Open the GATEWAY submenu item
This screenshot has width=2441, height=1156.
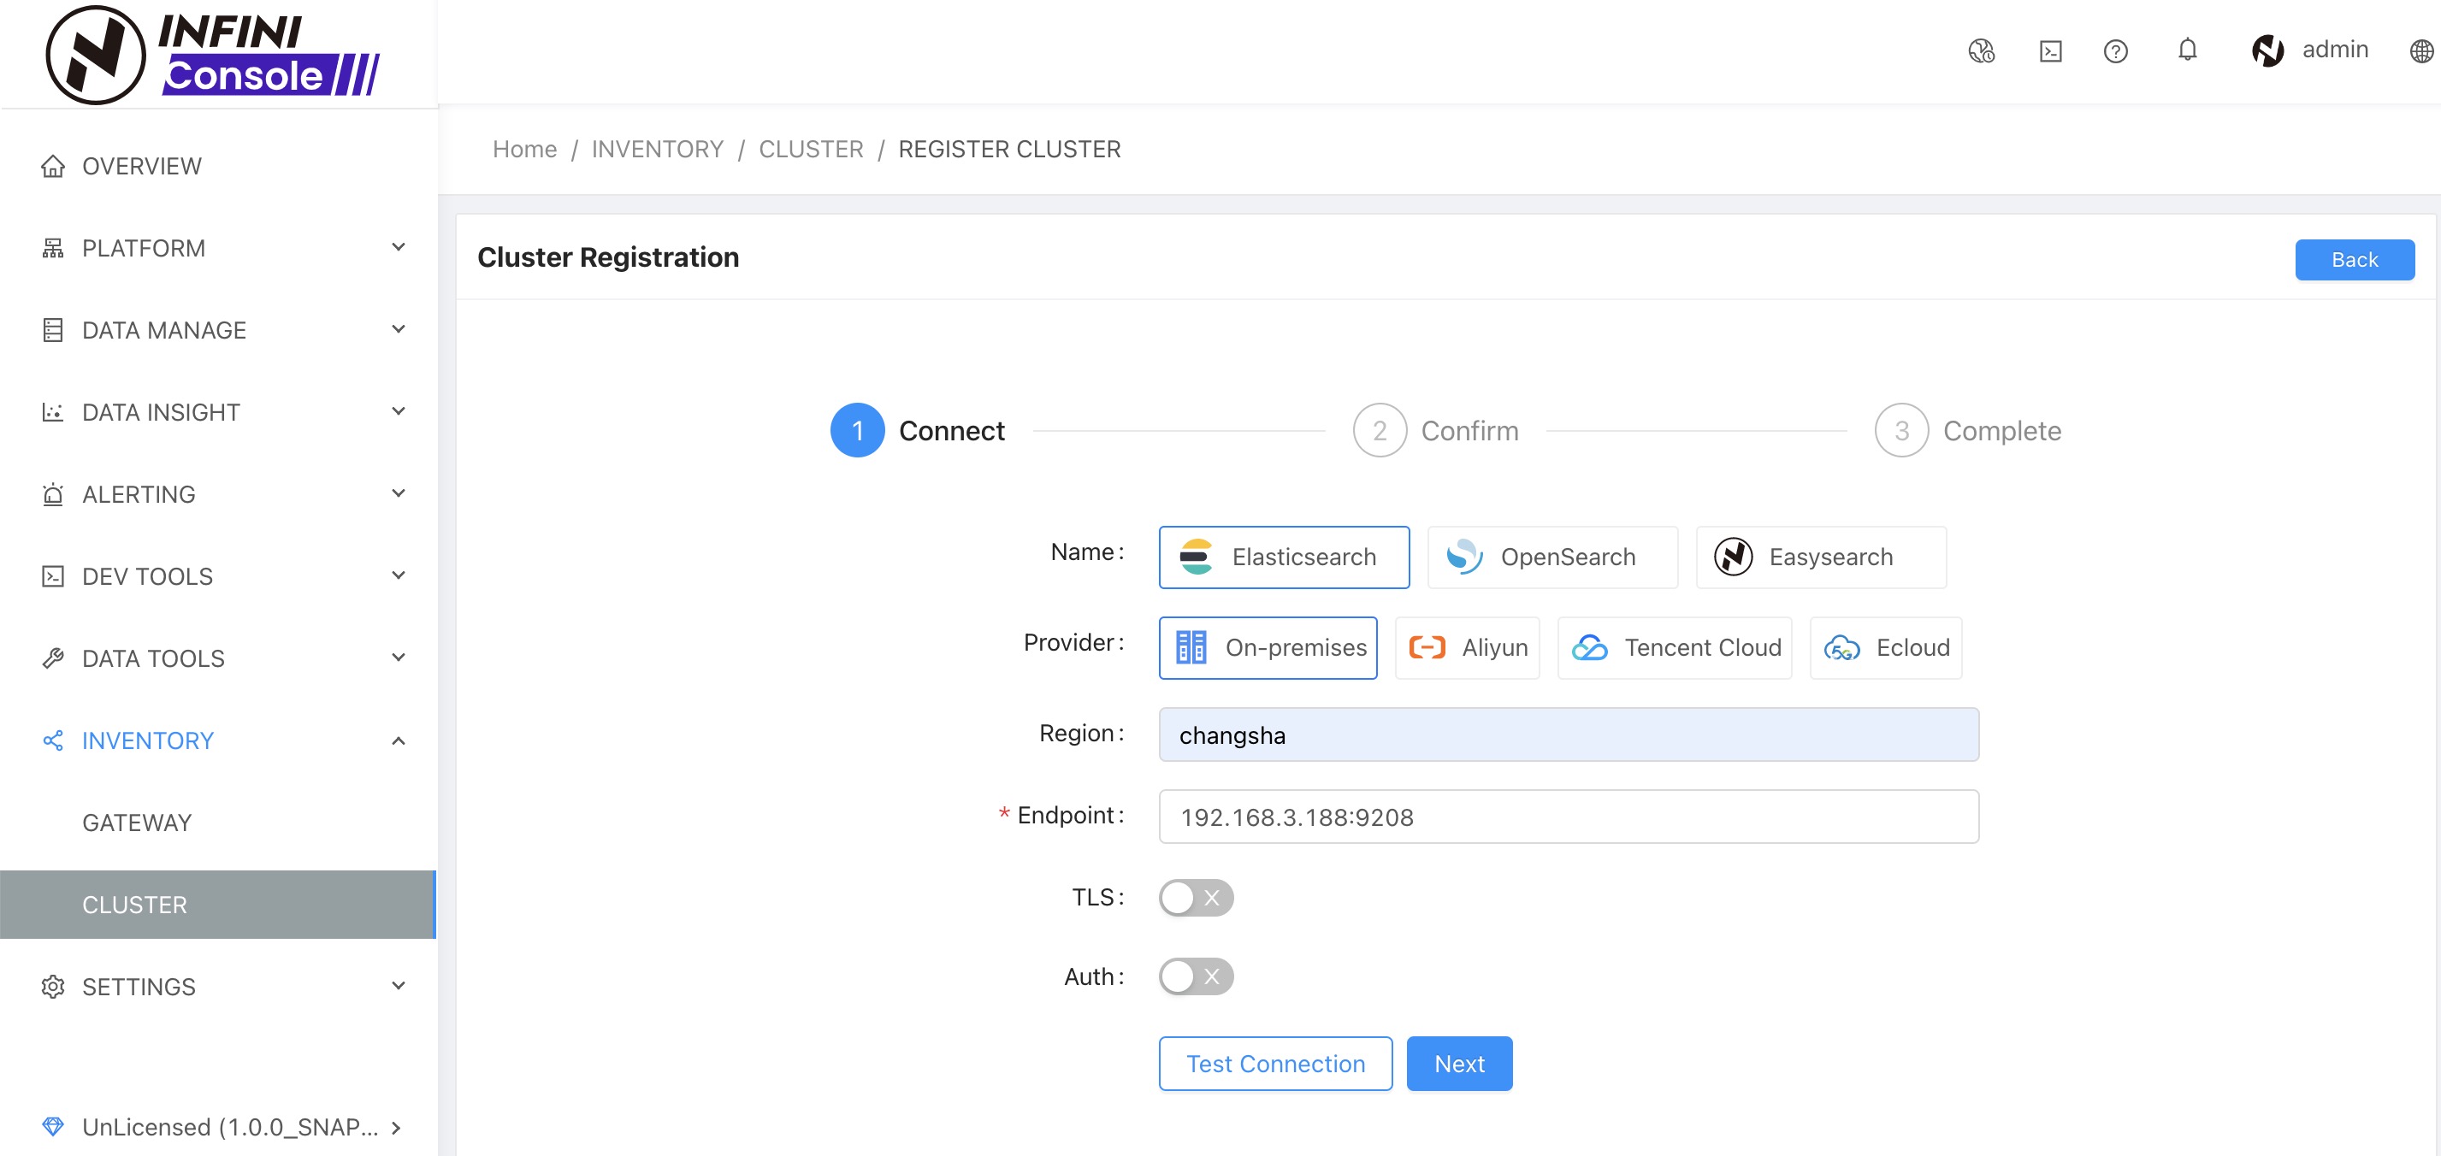(138, 823)
